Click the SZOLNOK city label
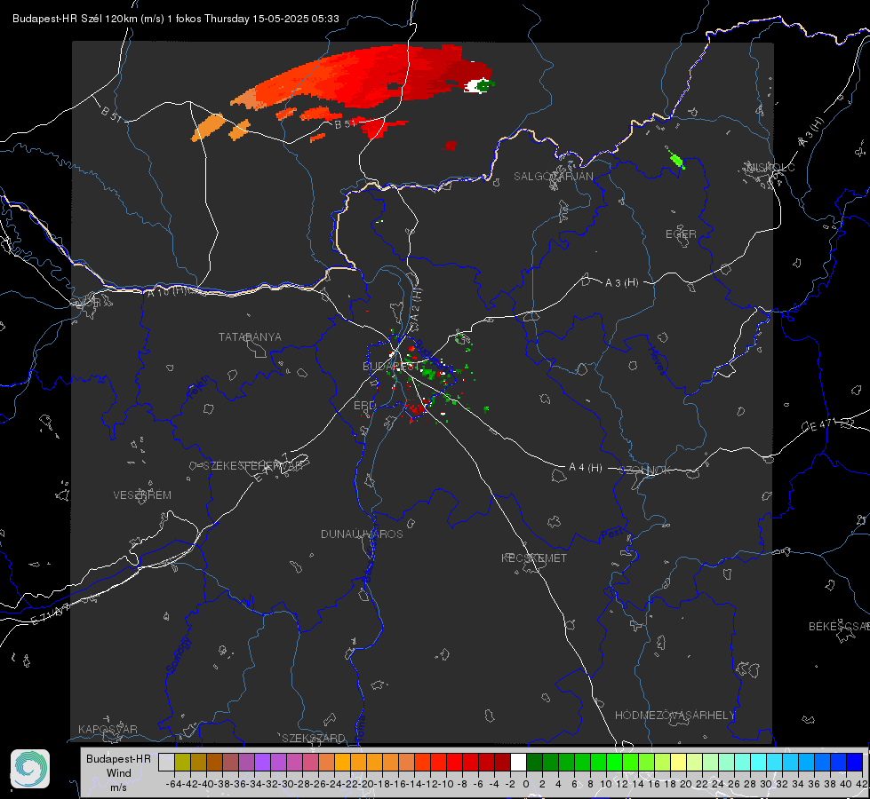This screenshot has height=799, width=870. coord(645,471)
